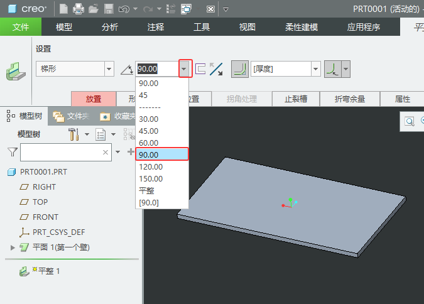The image size is (424, 304).
Task: Open the 文件 menu
Action: click(x=21, y=27)
